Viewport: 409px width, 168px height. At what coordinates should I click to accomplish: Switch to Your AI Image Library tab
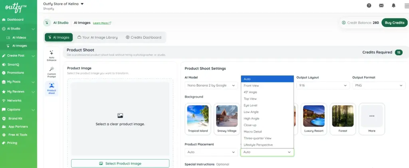(x=97, y=37)
